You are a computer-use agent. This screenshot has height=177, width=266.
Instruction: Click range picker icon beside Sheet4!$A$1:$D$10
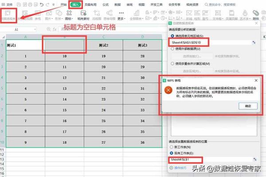[254, 42]
